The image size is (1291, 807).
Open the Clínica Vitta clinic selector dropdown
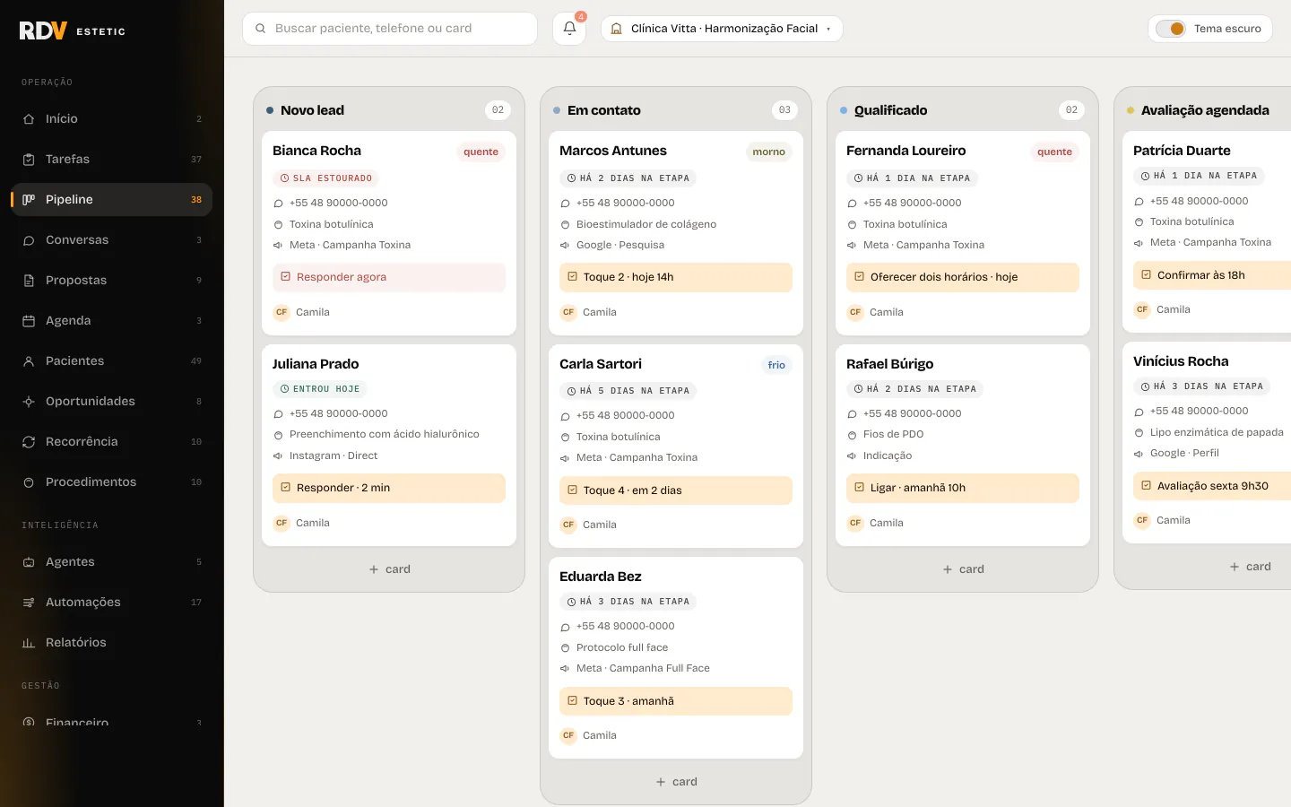(722, 29)
